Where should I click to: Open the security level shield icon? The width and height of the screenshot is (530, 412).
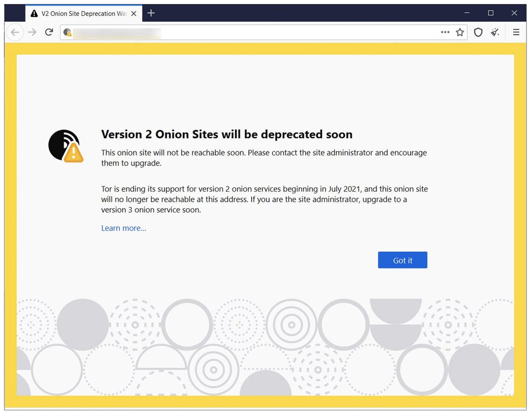[478, 32]
